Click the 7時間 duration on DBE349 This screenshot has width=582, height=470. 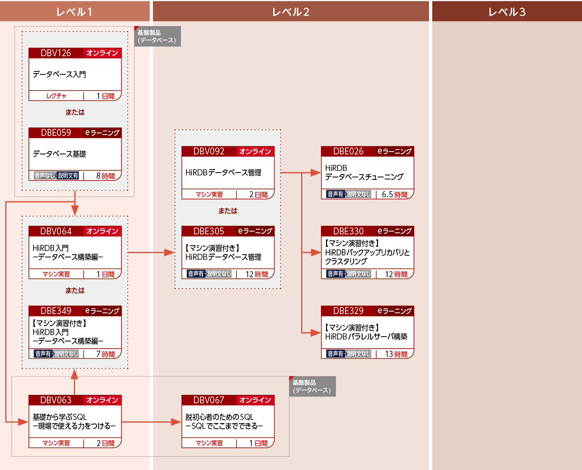click(105, 354)
